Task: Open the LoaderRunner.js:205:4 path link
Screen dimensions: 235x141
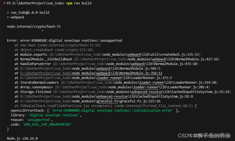Action: tap(133, 87)
